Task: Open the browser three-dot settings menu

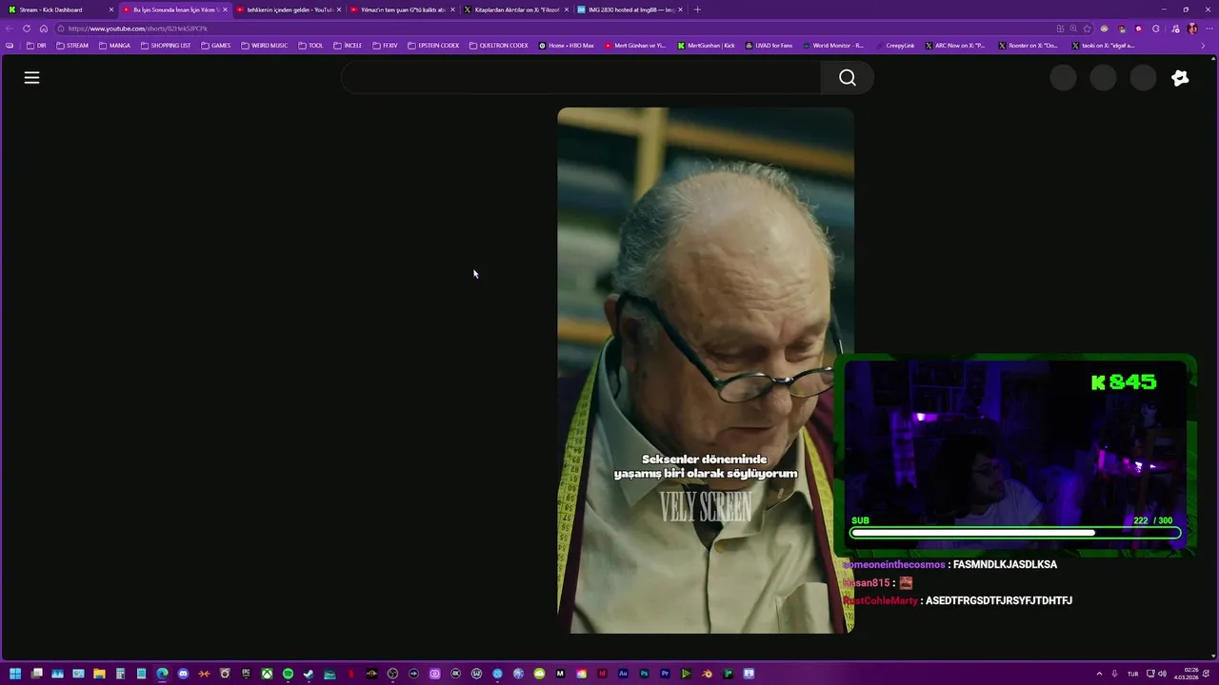Action: tap(1209, 29)
